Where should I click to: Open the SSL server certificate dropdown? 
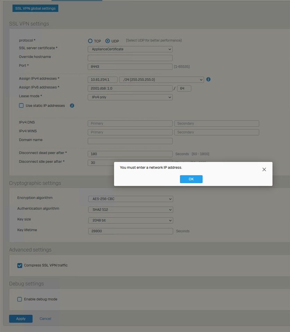130,49
